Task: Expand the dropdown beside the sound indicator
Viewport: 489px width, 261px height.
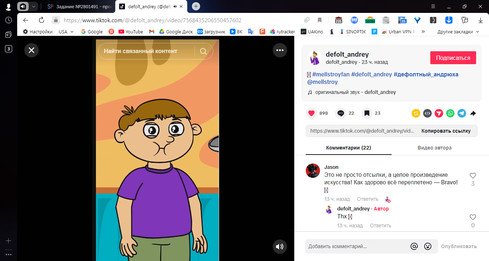Action: pos(33,6)
